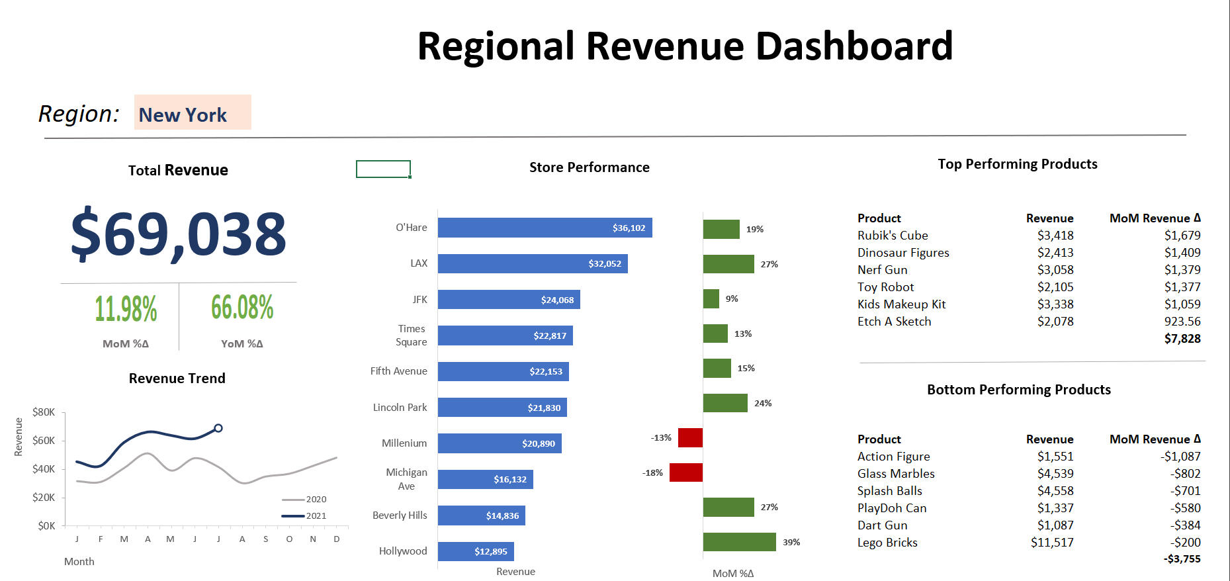The height and width of the screenshot is (581, 1230).
Task: Click the $69,038 total revenue figure
Action: click(178, 234)
